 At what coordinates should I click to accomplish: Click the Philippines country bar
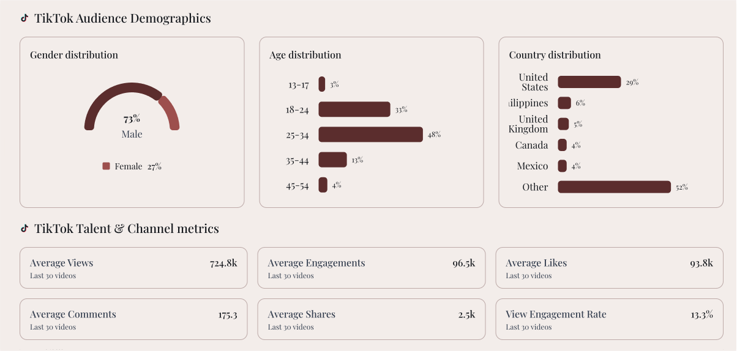click(x=564, y=103)
